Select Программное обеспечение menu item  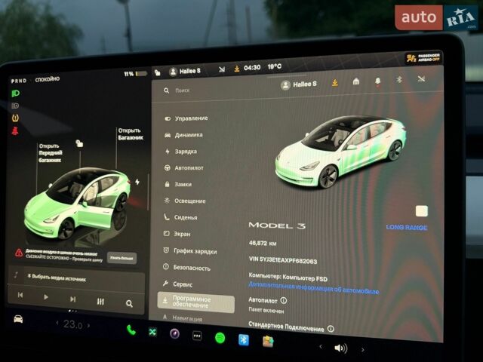pyautogui.click(x=196, y=302)
